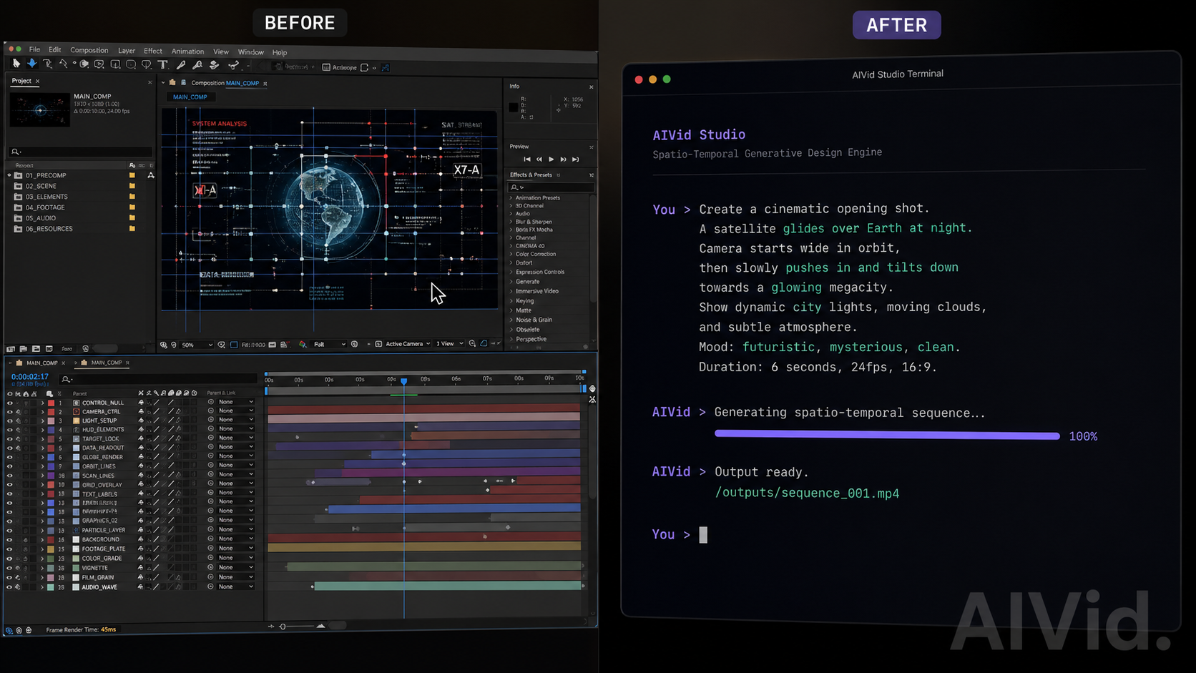Click the comp marker icon at timeline right
The width and height of the screenshot is (1196, 673).
tap(592, 389)
